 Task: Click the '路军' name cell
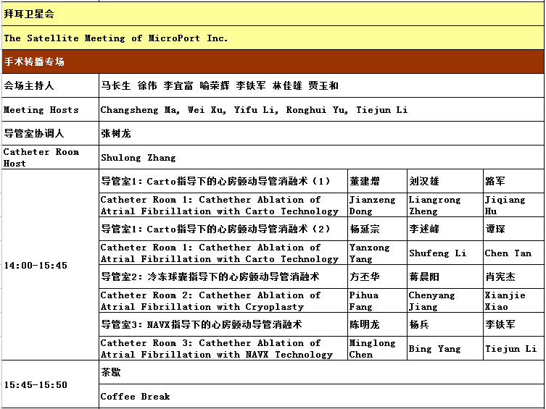[513, 181]
